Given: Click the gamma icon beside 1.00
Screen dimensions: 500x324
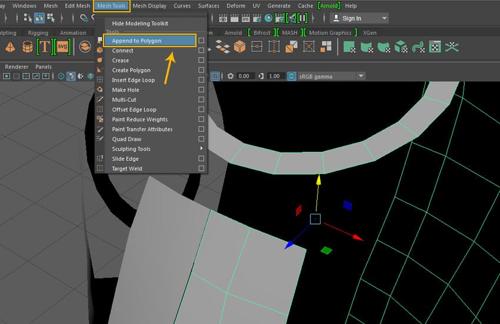Looking at the screenshot, I should tap(261, 76).
